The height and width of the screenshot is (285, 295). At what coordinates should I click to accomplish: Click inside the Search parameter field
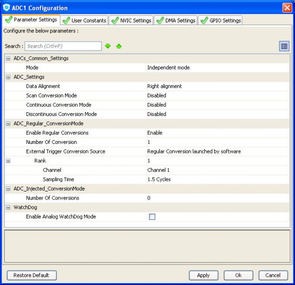click(63, 46)
